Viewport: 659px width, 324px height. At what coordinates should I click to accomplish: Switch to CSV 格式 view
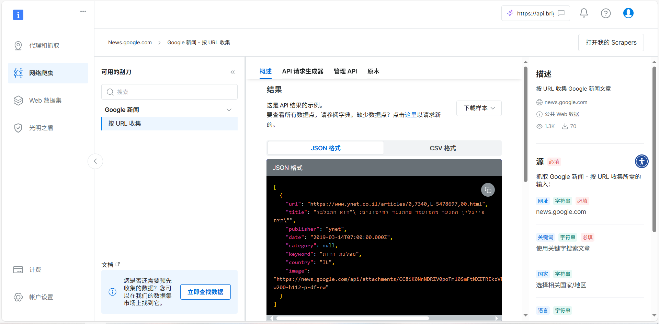click(442, 148)
